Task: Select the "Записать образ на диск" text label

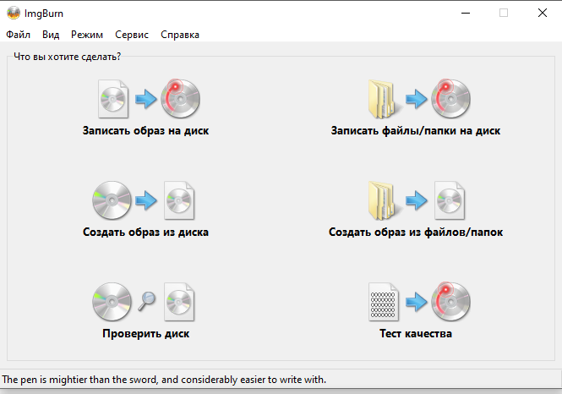Action: (145, 131)
